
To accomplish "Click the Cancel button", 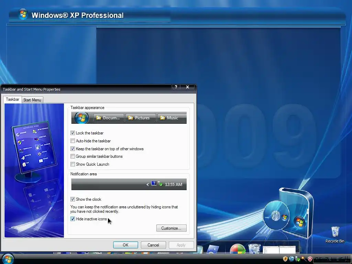I will pos(153,245).
